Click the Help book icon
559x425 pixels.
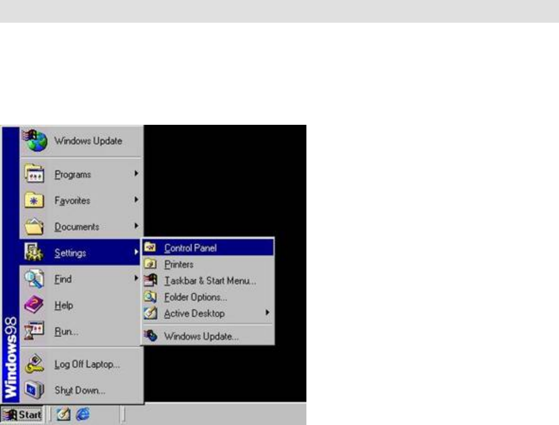(x=34, y=305)
